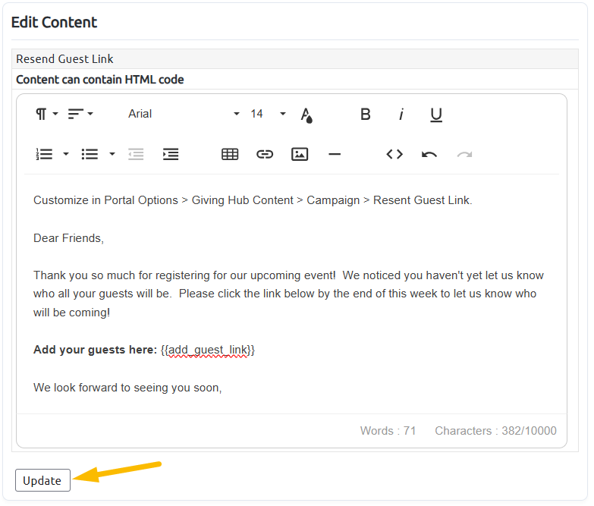Click the redo icon
Screen dimensions: 594x506
464,155
